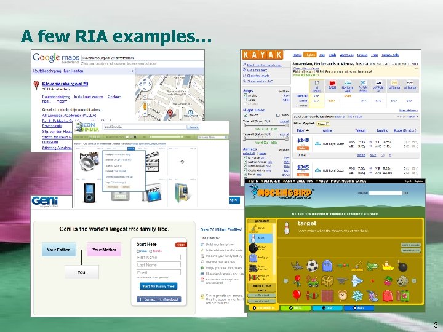Viewport: 443px width, 332px height.
Task: Choose the yellow boat sprite in Mockingbird
Action: [388, 266]
